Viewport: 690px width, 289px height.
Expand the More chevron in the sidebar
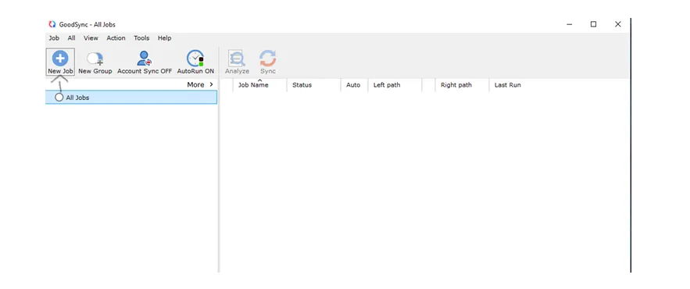coord(211,84)
